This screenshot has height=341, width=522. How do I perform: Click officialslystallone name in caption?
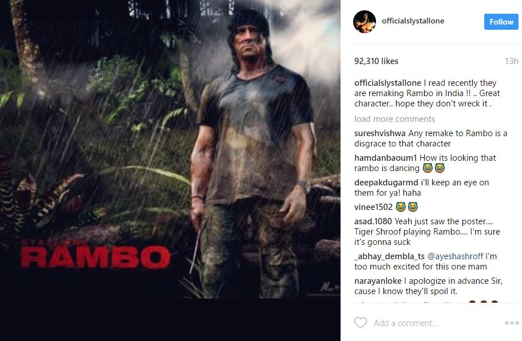[387, 83]
